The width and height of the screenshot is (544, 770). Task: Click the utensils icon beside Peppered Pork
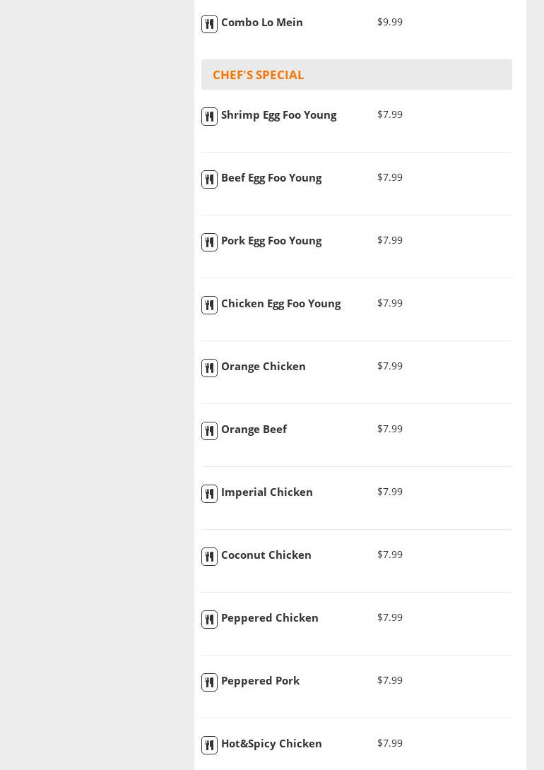[209, 682]
